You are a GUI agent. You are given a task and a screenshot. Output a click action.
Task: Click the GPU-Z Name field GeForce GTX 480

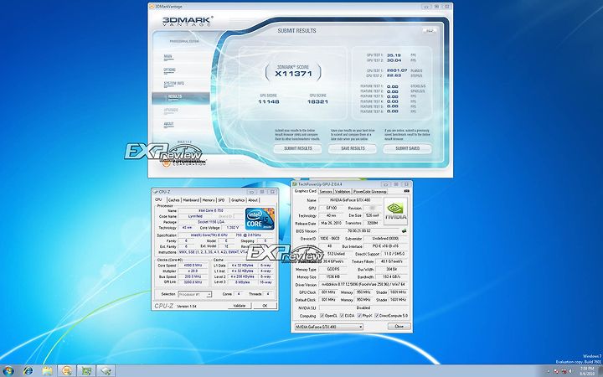[x=350, y=200]
